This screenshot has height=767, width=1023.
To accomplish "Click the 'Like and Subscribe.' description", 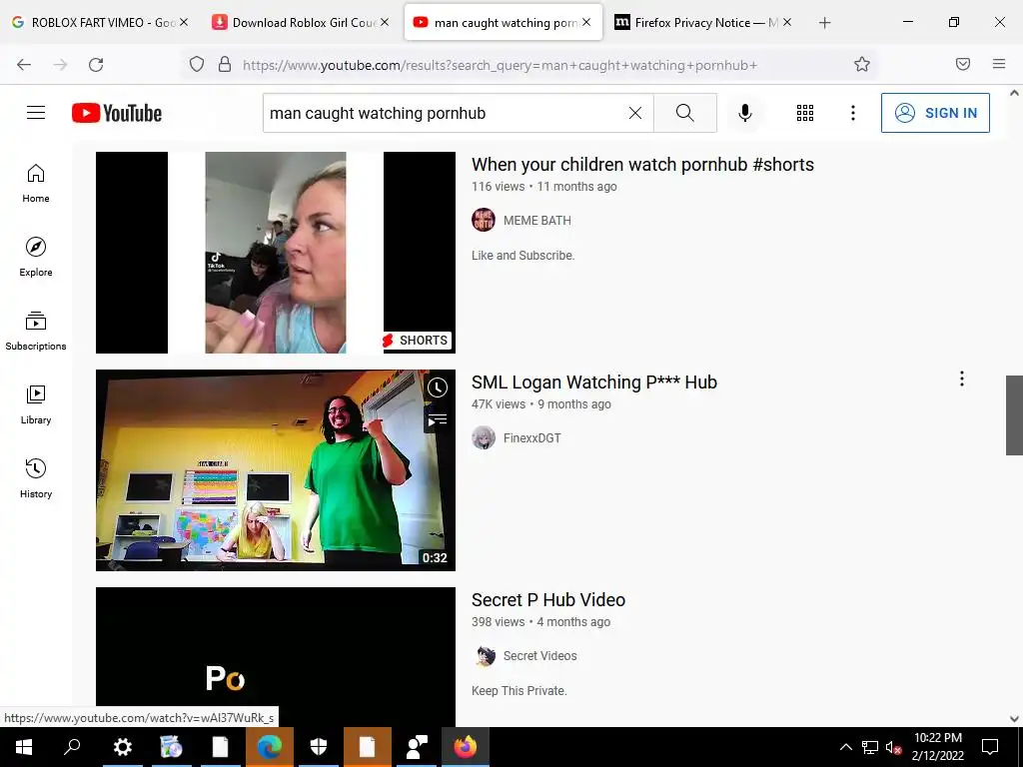I will 522,256.
